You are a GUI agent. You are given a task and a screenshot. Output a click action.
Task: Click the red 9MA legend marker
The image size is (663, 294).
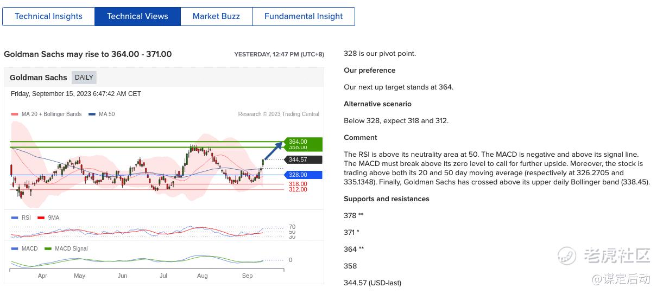[x=41, y=218]
